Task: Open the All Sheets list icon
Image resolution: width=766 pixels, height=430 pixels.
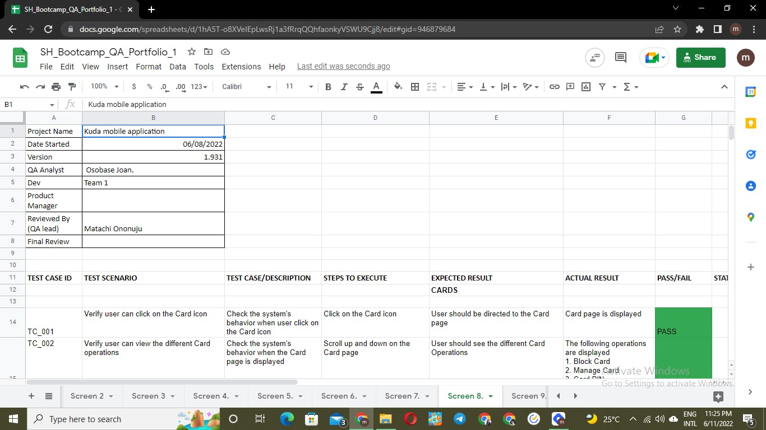Action: pos(49,396)
